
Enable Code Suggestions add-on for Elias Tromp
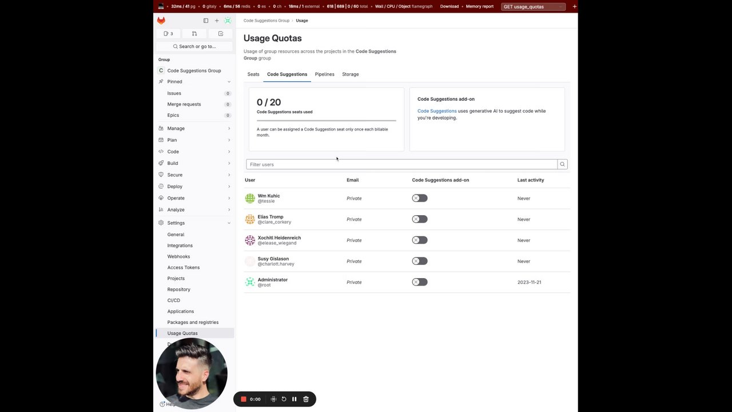click(x=420, y=219)
